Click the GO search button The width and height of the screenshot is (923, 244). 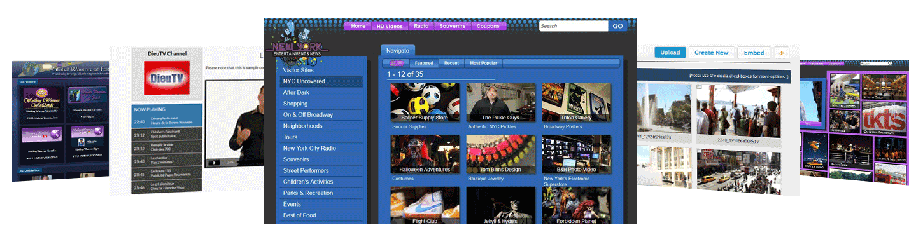[617, 26]
